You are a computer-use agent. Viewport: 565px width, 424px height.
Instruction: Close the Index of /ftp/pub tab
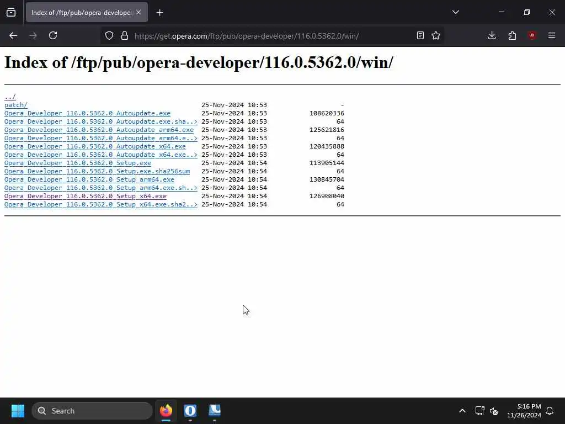click(x=138, y=12)
